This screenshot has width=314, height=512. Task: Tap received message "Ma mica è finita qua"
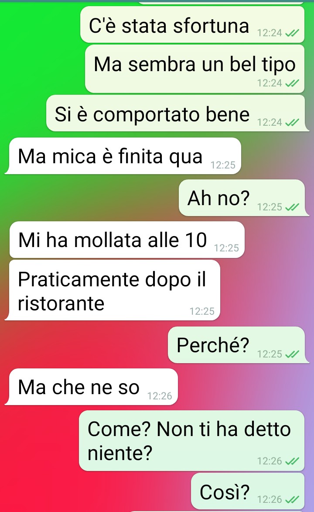(123, 156)
